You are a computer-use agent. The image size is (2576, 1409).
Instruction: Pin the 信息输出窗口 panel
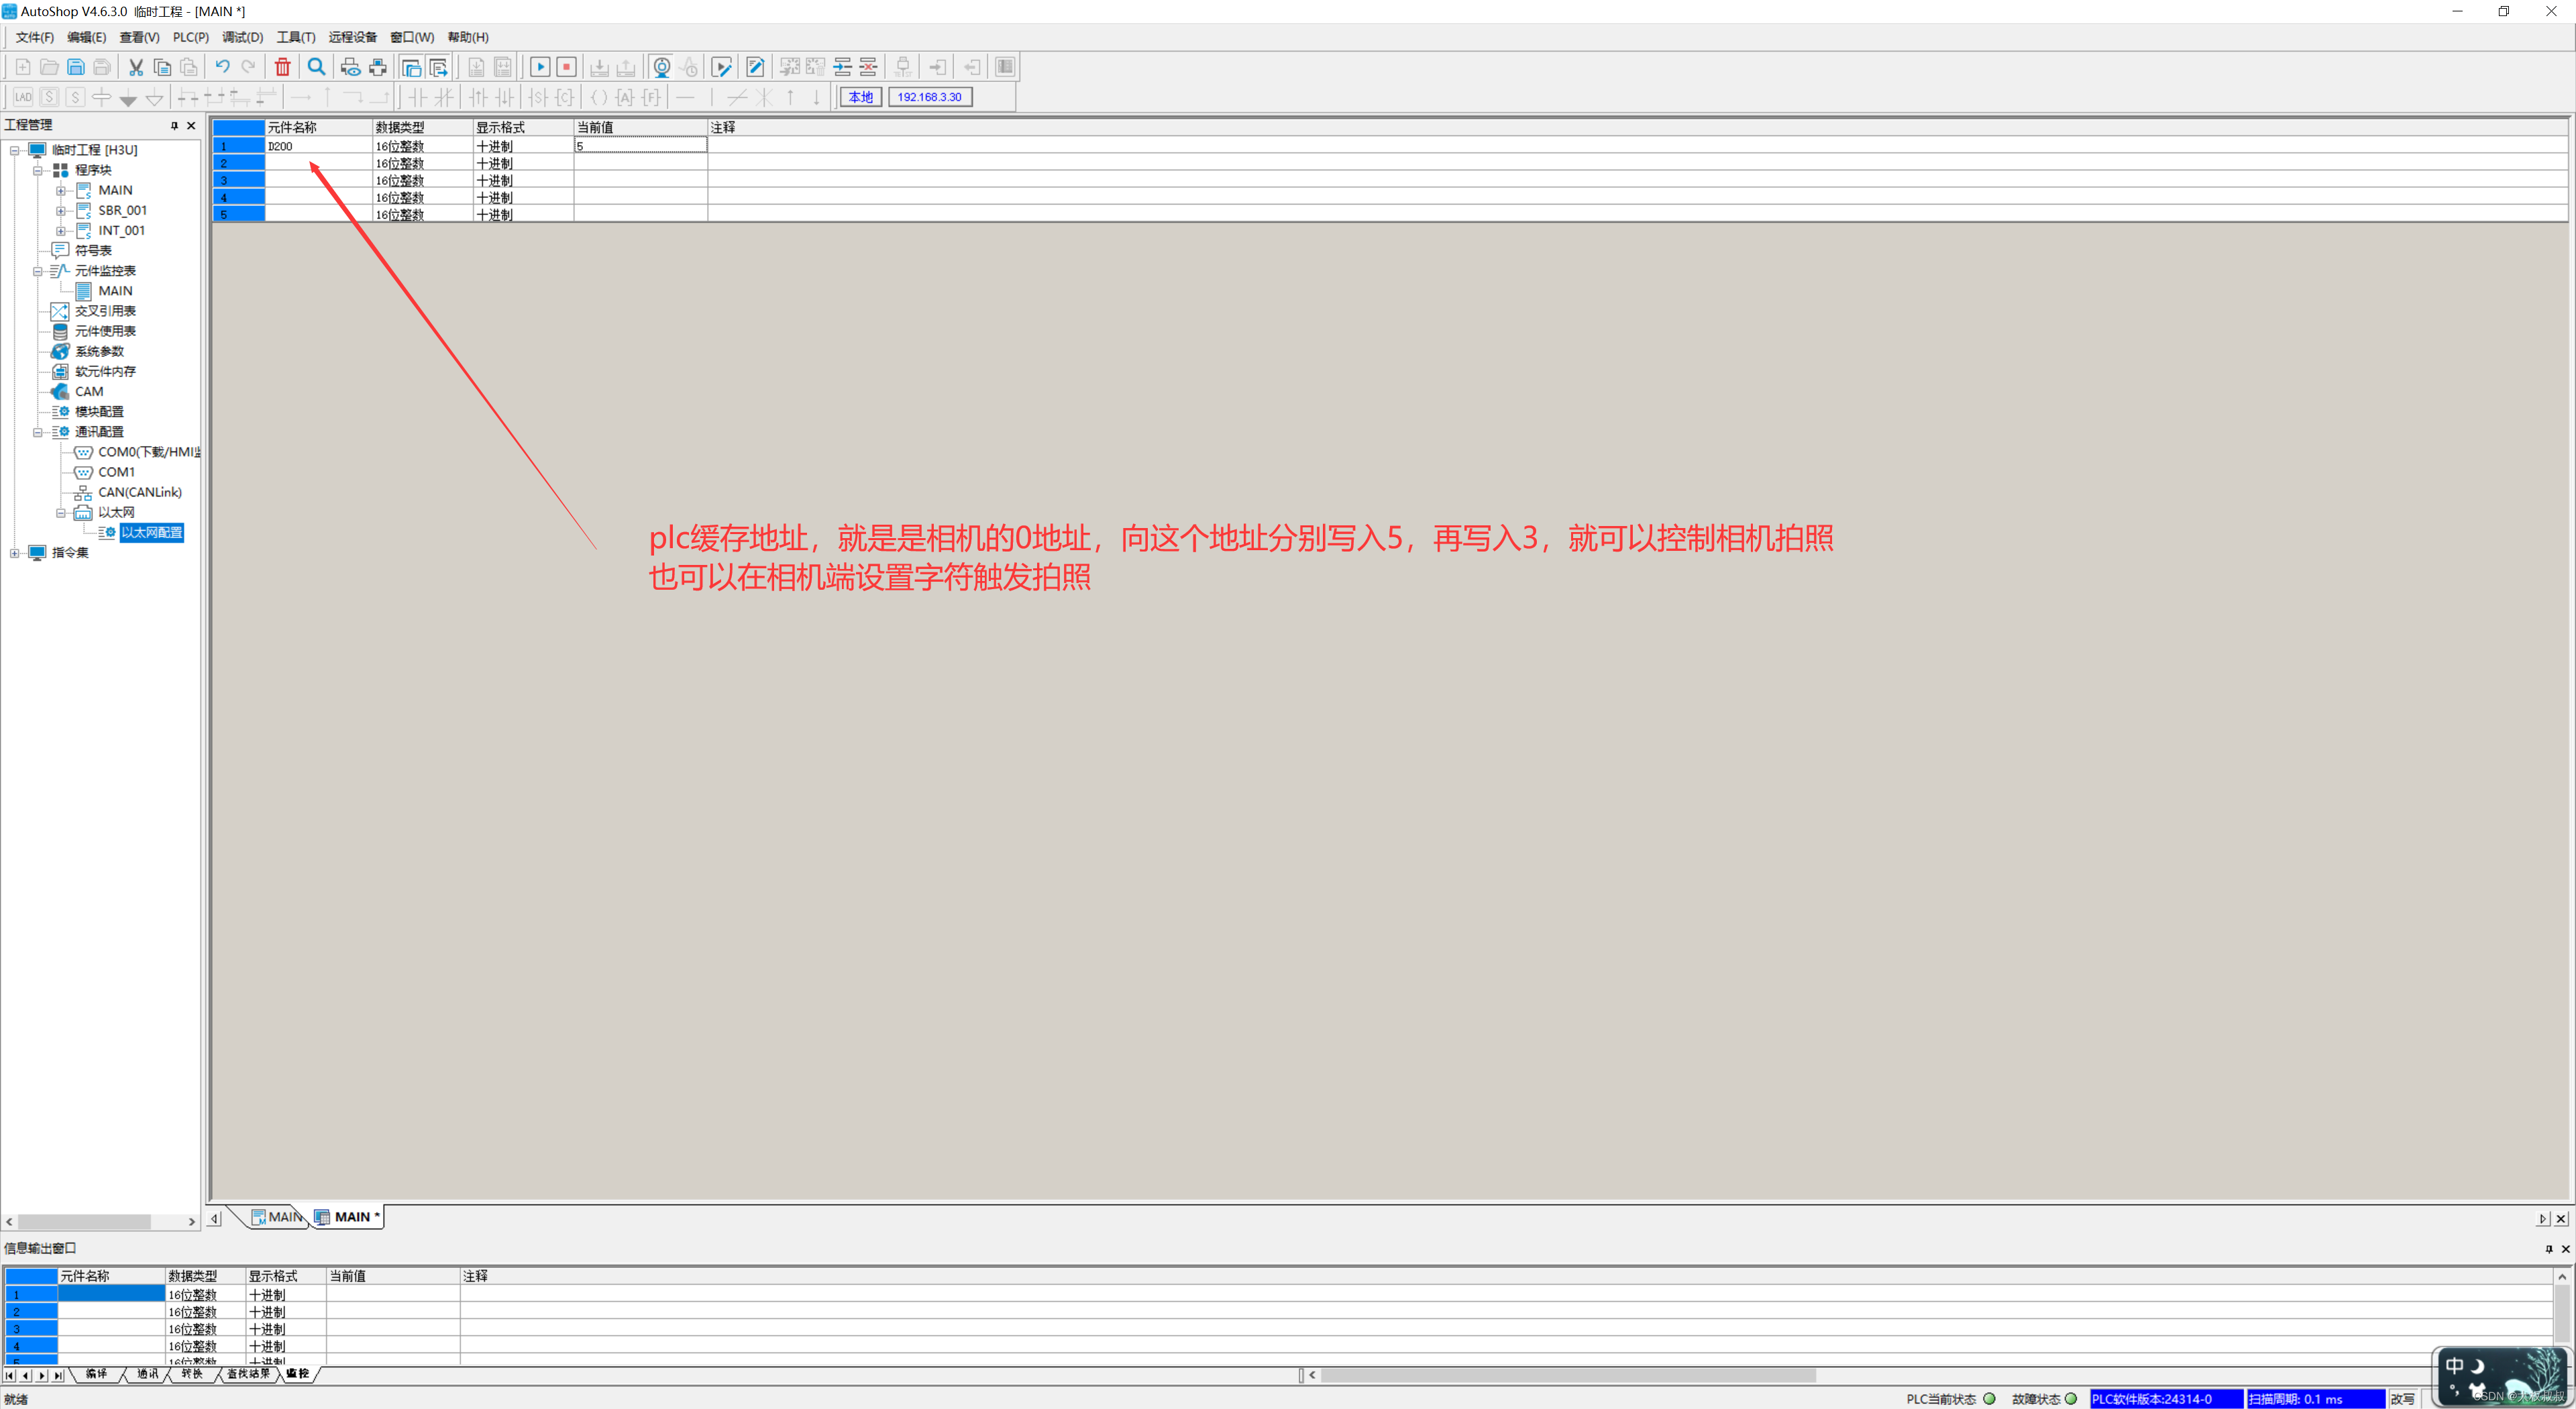(2549, 1248)
